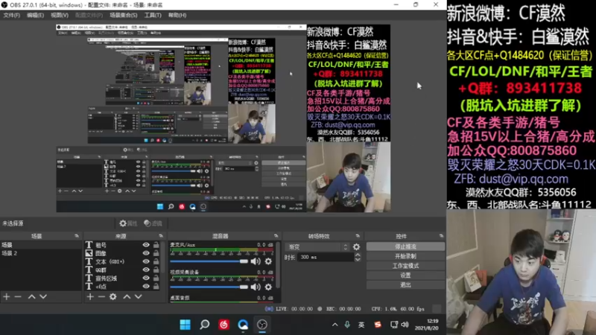
Task: Open the 编辑(E) menu
Action: pyautogui.click(x=35, y=15)
